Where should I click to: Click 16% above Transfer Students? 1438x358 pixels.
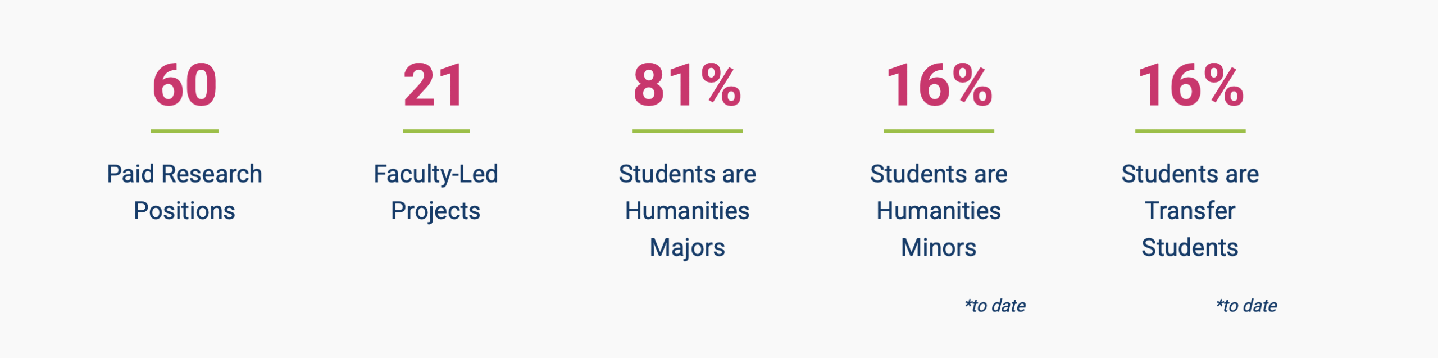click(1190, 85)
